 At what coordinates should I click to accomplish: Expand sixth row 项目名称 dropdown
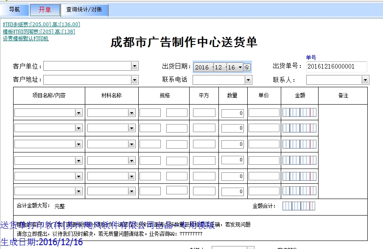coord(78,191)
